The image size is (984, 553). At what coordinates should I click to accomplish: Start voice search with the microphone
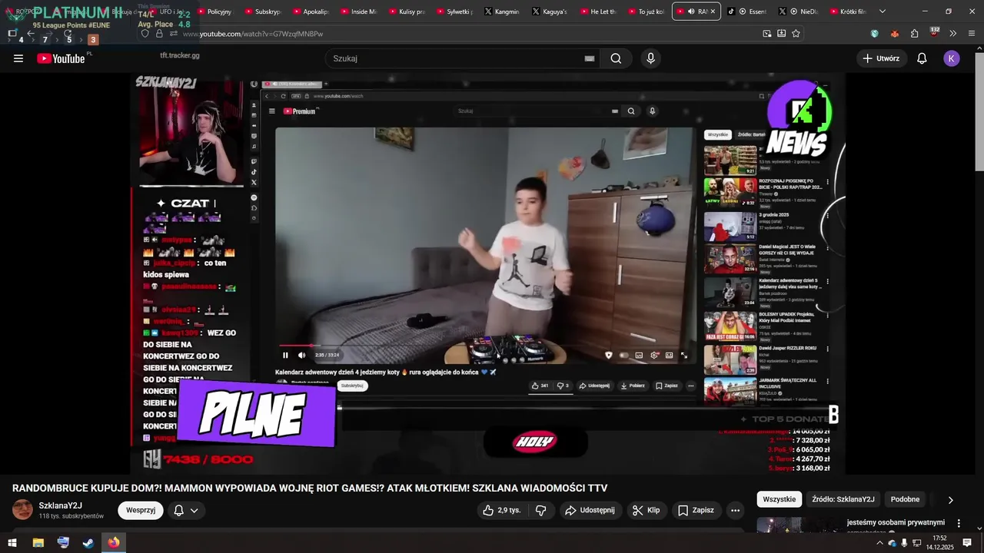point(651,58)
